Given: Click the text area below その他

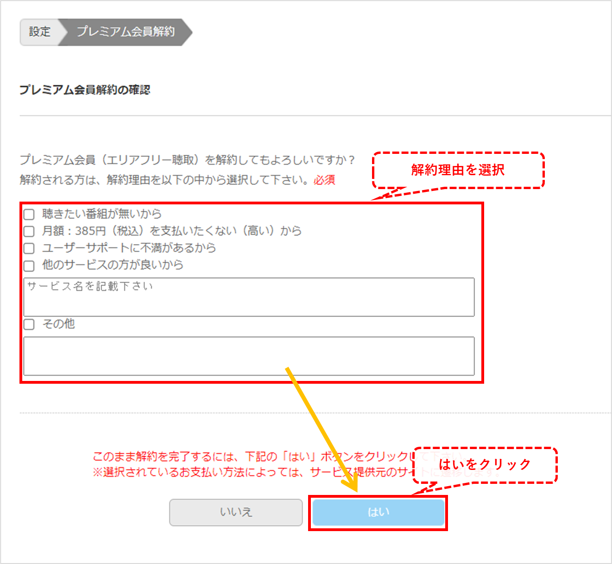Looking at the screenshot, I should (x=249, y=356).
